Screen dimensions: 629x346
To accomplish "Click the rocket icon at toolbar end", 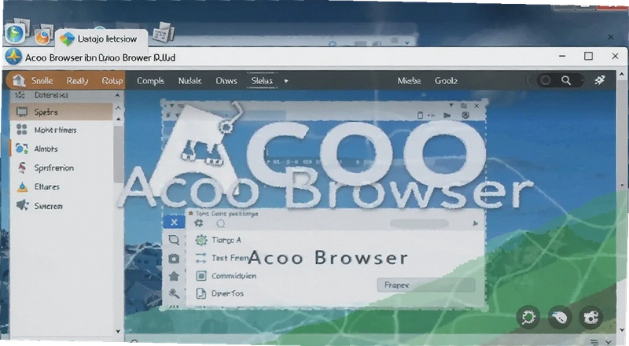I will pos(599,80).
